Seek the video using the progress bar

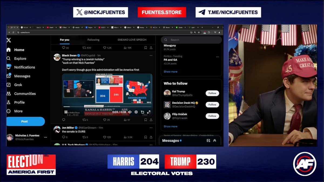[107, 107]
